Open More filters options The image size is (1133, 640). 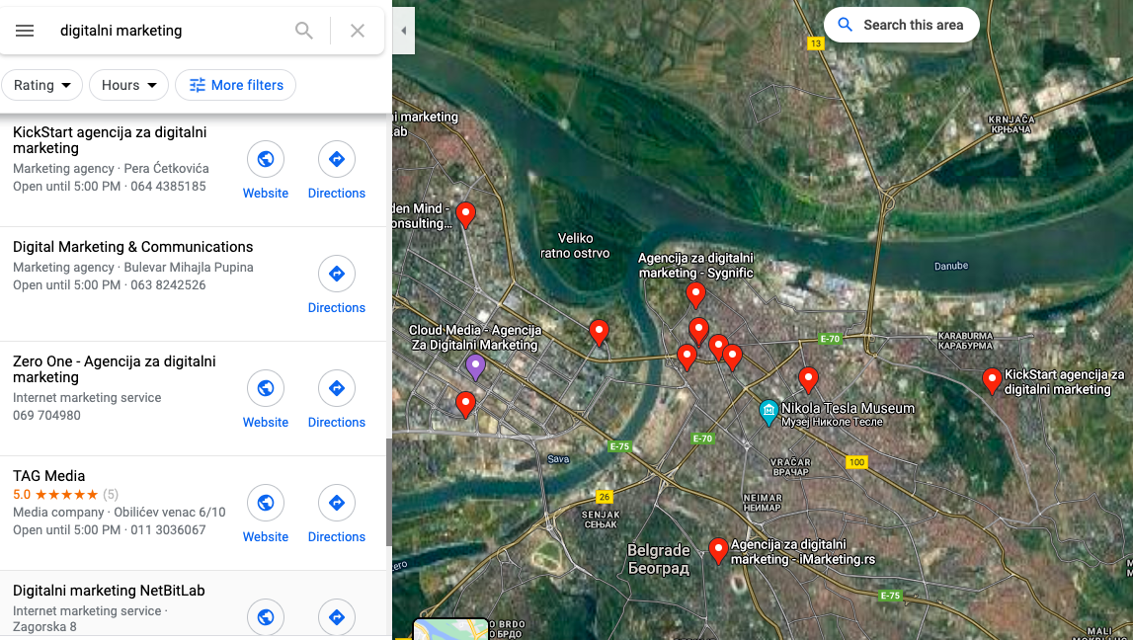235,85
